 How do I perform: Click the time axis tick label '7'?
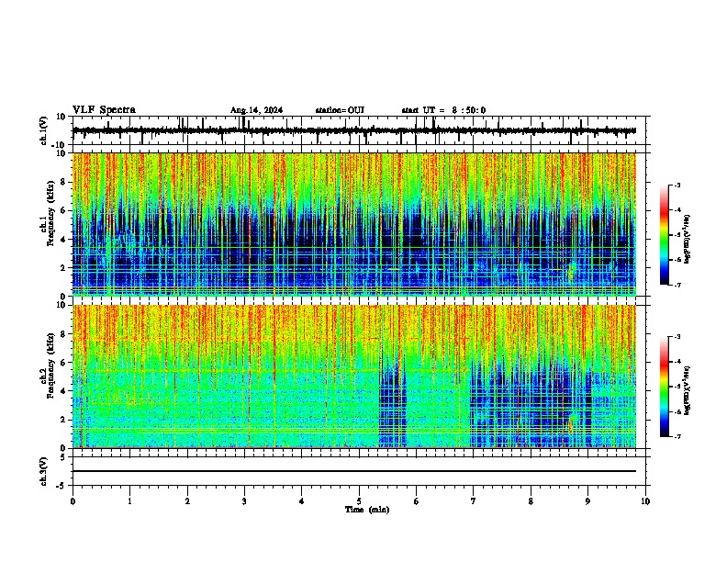tap(474, 501)
